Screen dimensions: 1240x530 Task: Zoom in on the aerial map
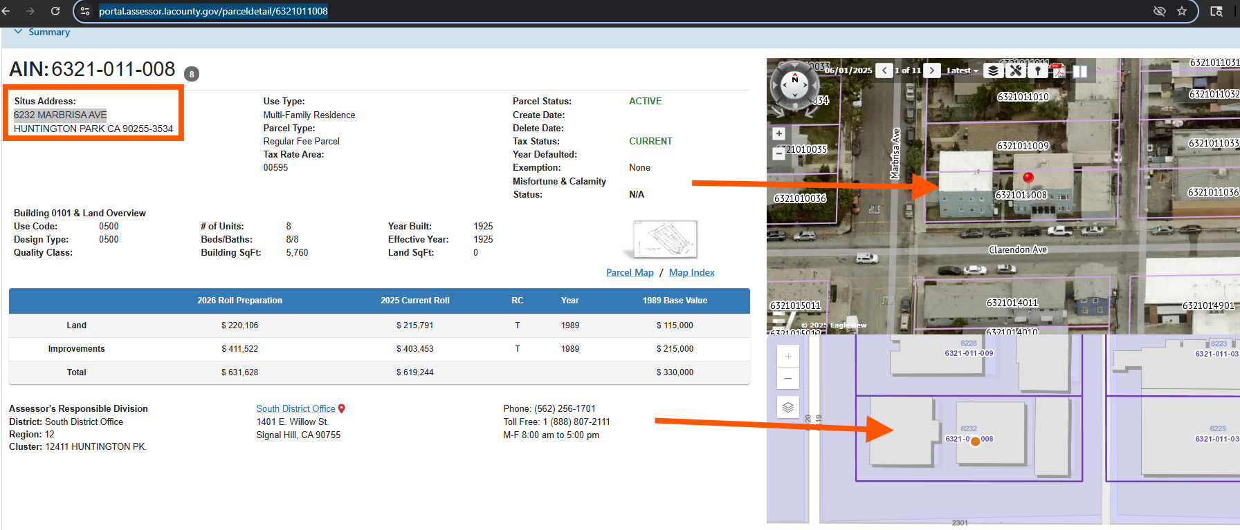point(779,134)
